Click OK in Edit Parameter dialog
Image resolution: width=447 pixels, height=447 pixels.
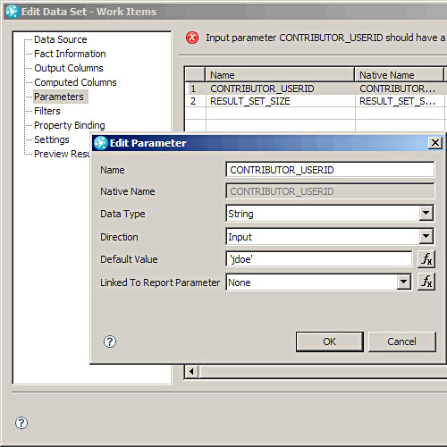pyautogui.click(x=330, y=342)
